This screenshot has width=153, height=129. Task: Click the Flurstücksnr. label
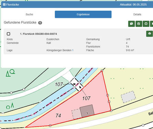[93, 46]
